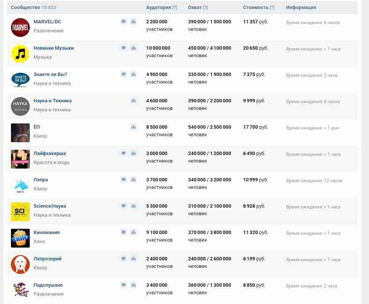
Task: Open Наука и Техника community link
Action: (x=52, y=100)
